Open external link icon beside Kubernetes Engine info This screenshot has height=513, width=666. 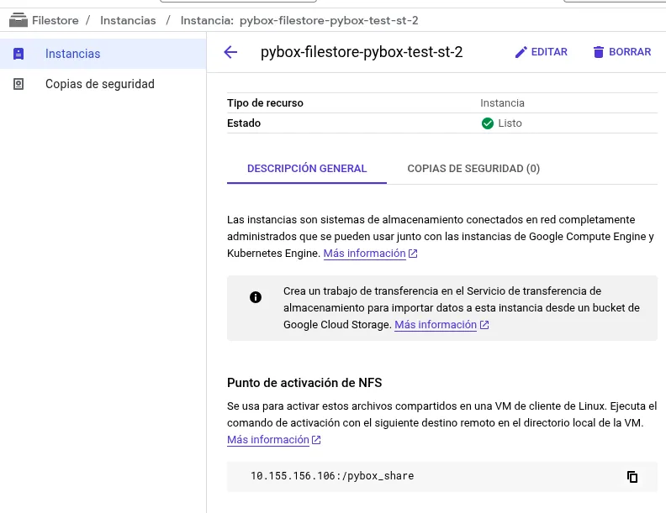(x=413, y=254)
